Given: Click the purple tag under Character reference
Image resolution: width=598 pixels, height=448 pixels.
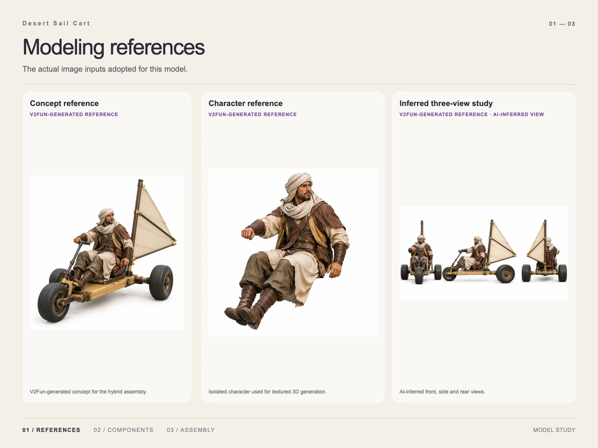Looking at the screenshot, I should (x=252, y=114).
